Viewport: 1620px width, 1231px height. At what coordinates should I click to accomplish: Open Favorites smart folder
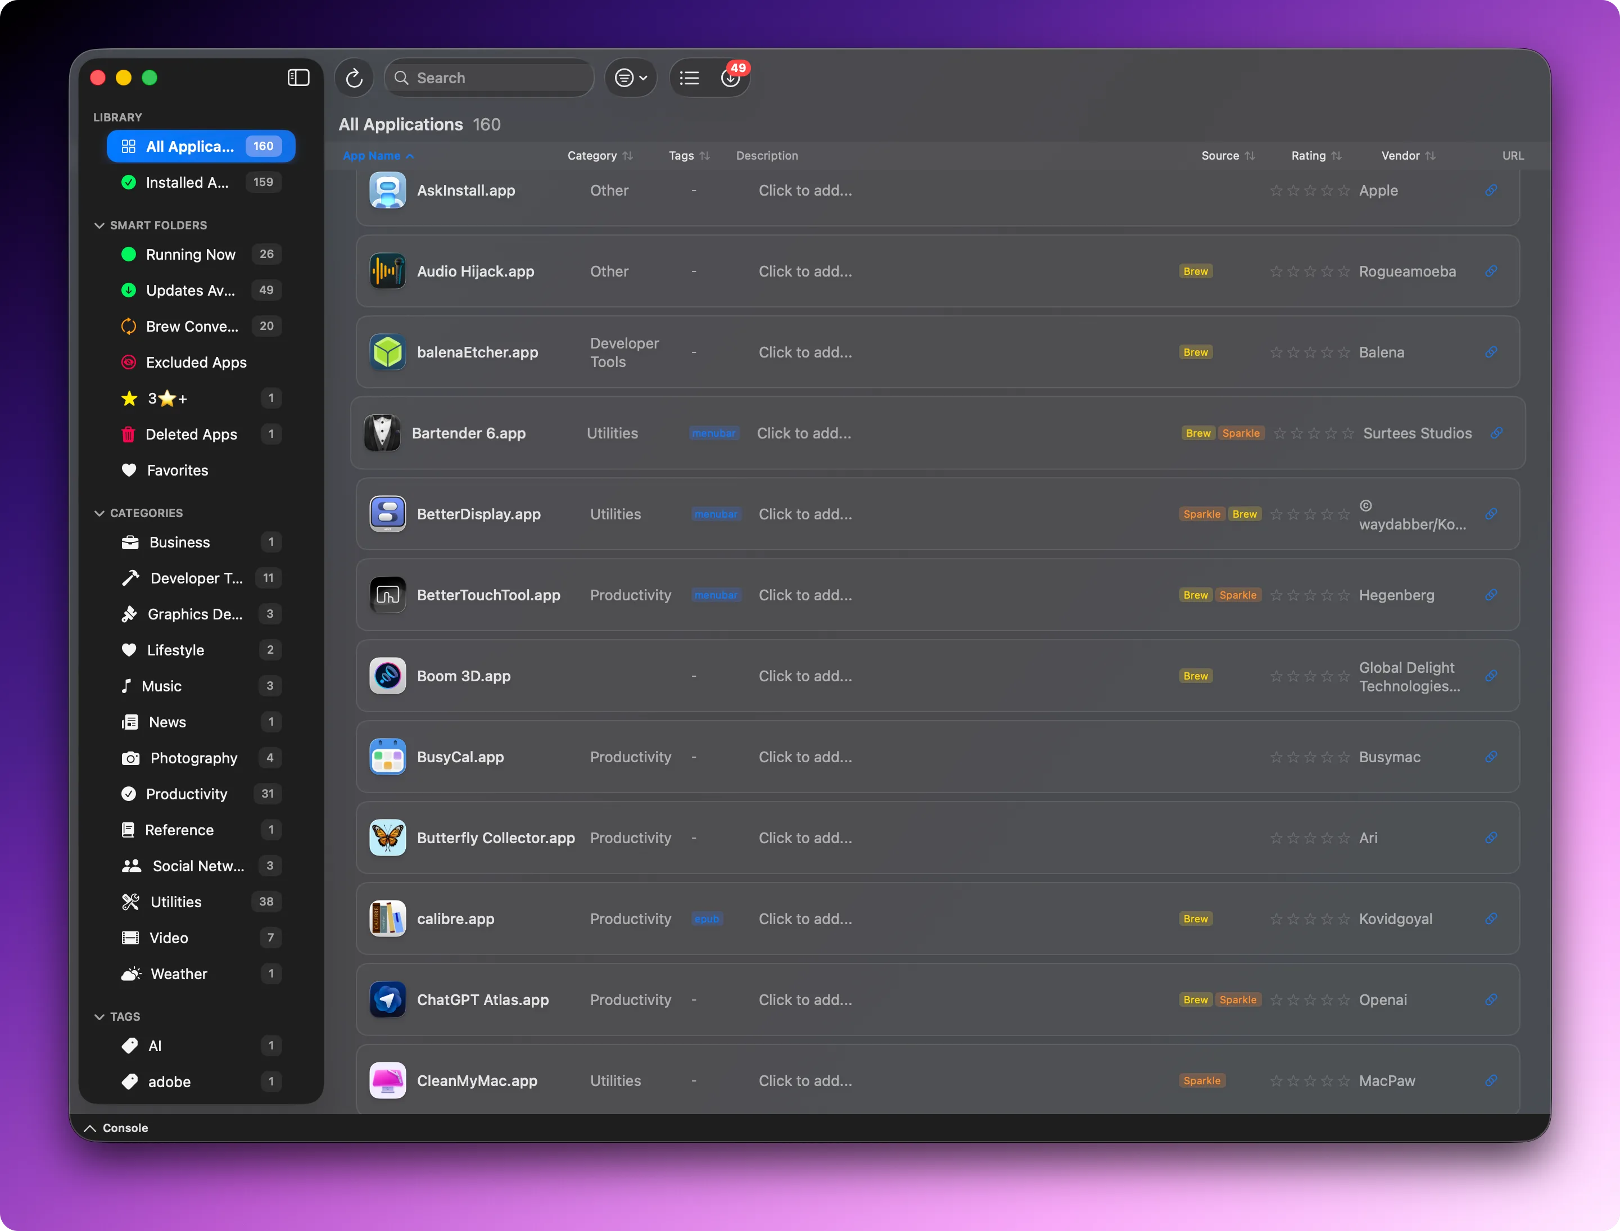(201, 470)
